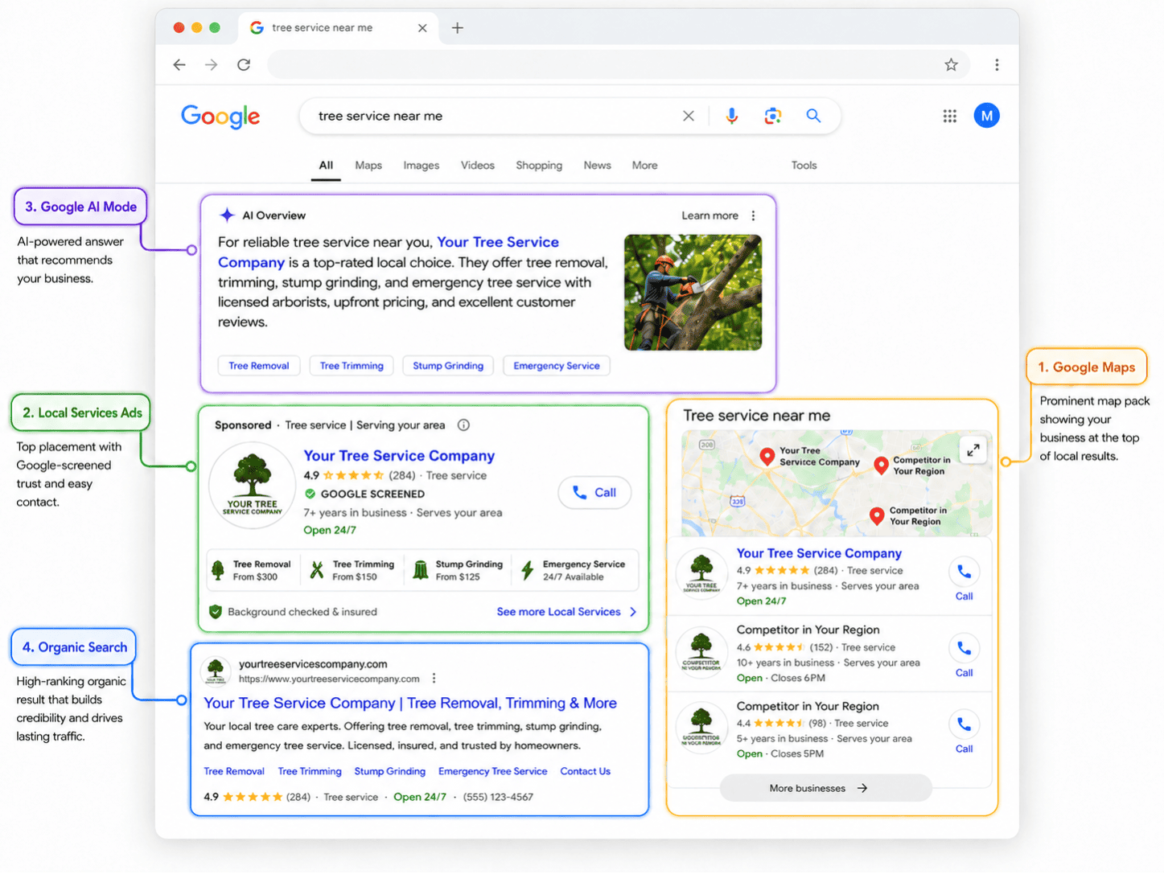Select the Stump Grinding From $125 service
This screenshot has width=1164, height=874.
pos(458,571)
